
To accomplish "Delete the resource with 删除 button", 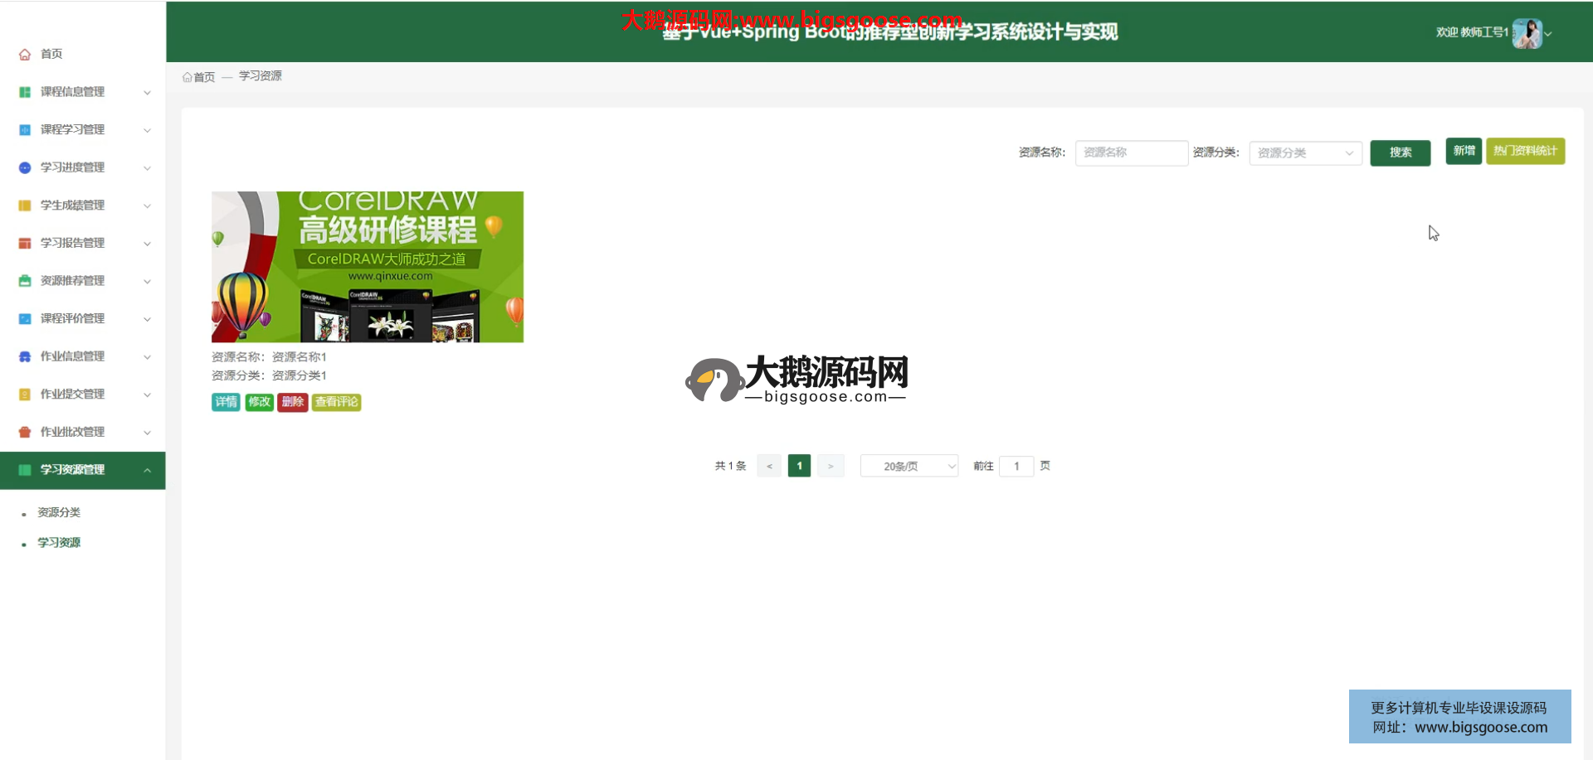I will [293, 402].
